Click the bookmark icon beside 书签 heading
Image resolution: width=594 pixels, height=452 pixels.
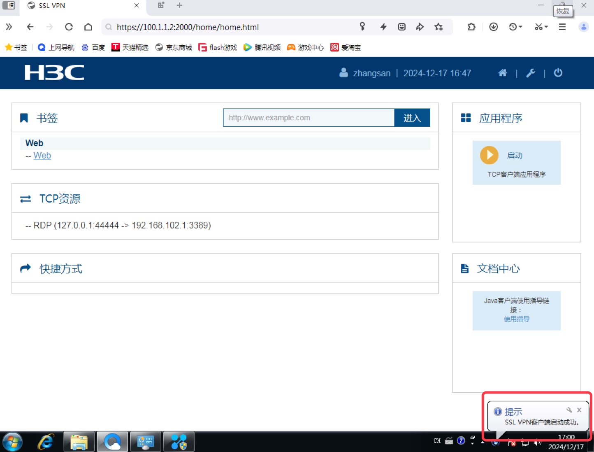(24, 118)
